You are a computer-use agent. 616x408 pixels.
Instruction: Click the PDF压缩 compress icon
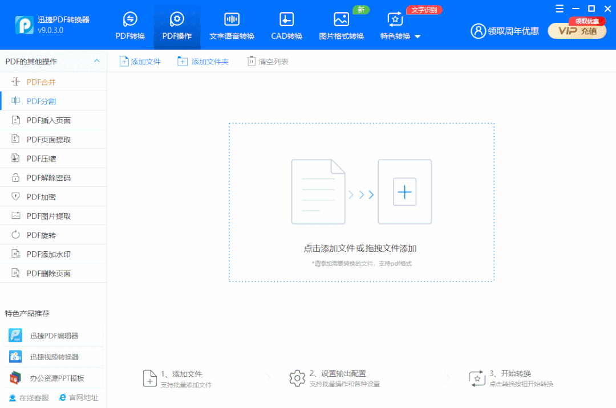click(16, 158)
